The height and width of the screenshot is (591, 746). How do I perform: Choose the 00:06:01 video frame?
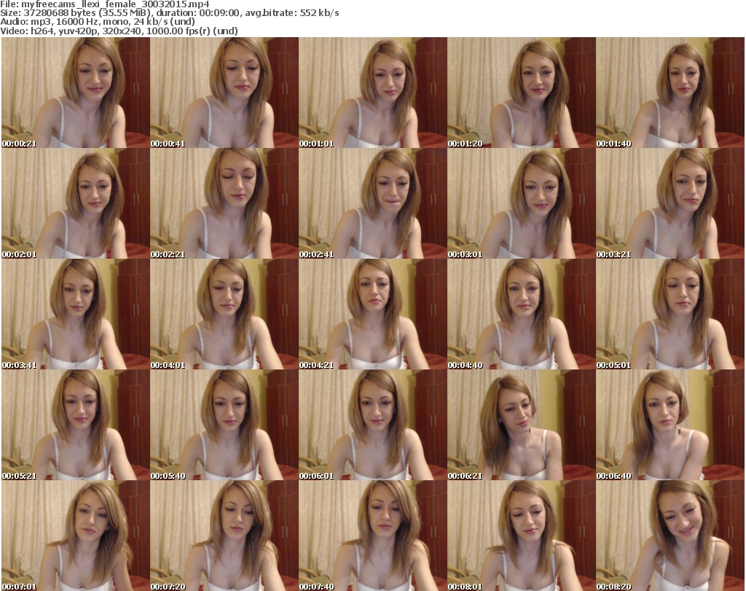point(372,425)
